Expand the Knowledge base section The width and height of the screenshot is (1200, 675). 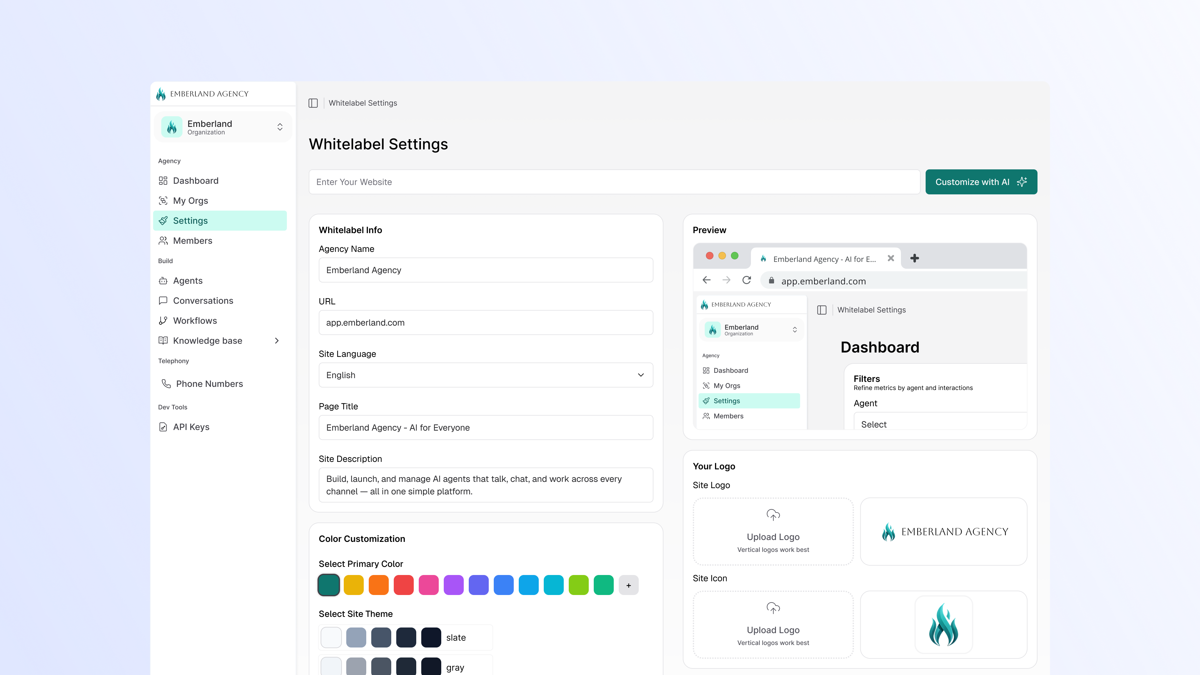click(207, 341)
